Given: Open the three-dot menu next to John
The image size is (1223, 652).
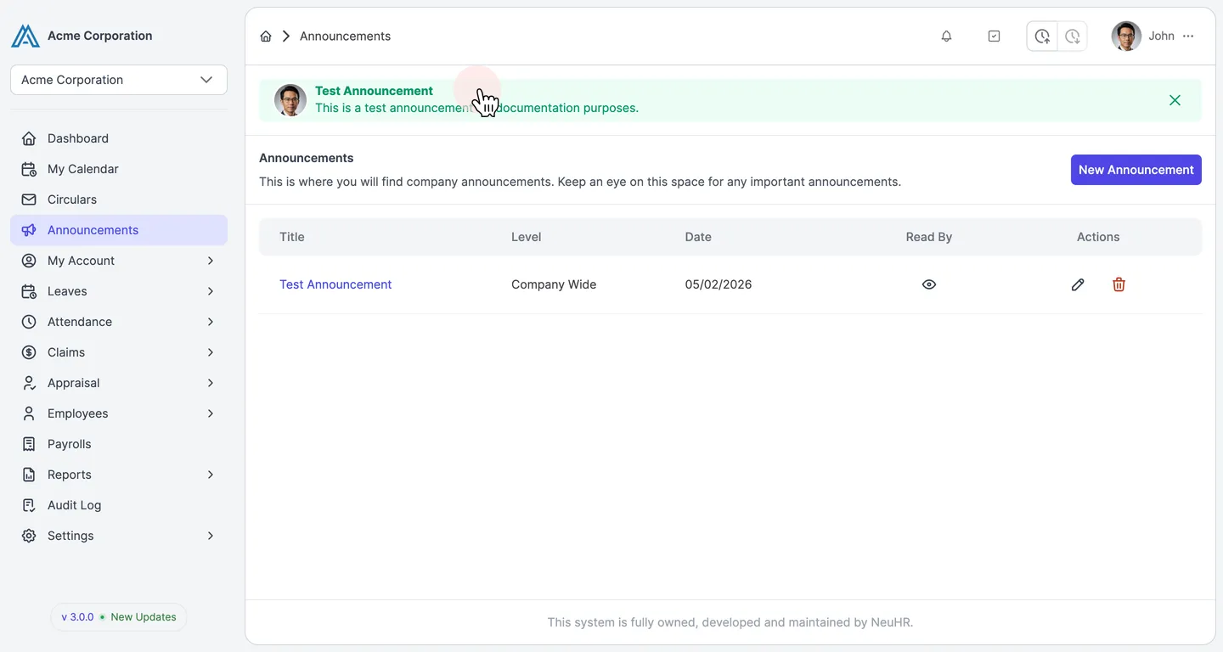Looking at the screenshot, I should coord(1188,36).
